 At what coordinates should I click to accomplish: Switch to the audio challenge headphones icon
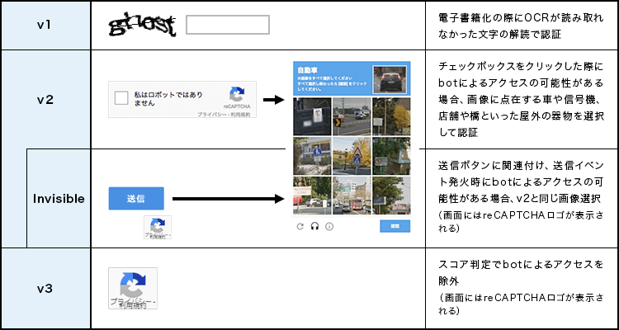click(314, 227)
